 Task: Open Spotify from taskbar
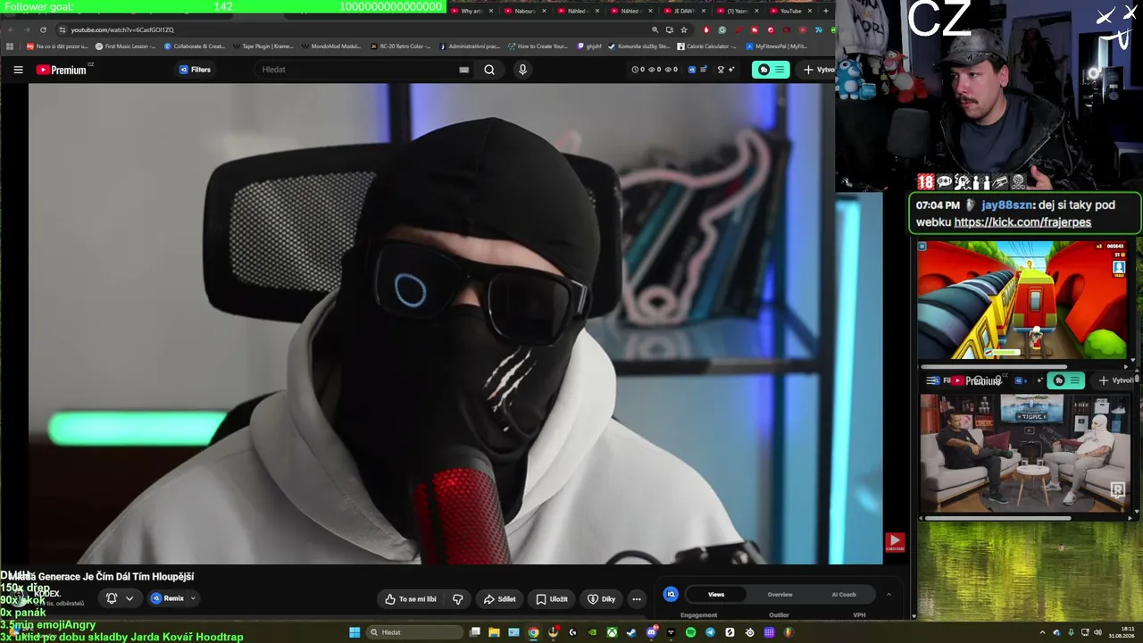pos(690,632)
